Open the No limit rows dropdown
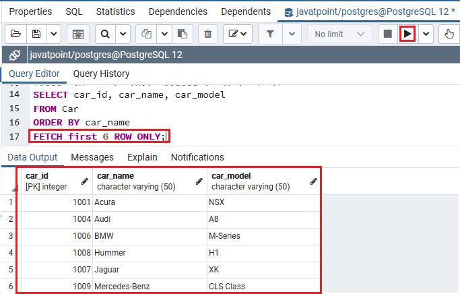 click(339, 34)
